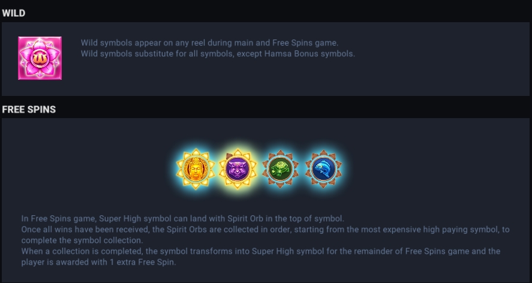The height and width of the screenshot is (283, 532).
Task: Click the FREE SPINS section heading
Action: pos(29,109)
